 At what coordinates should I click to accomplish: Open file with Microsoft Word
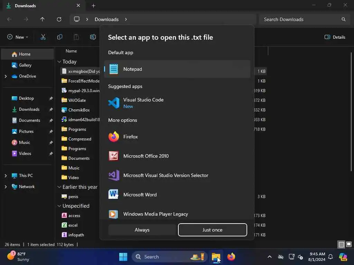click(x=177, y=195)
